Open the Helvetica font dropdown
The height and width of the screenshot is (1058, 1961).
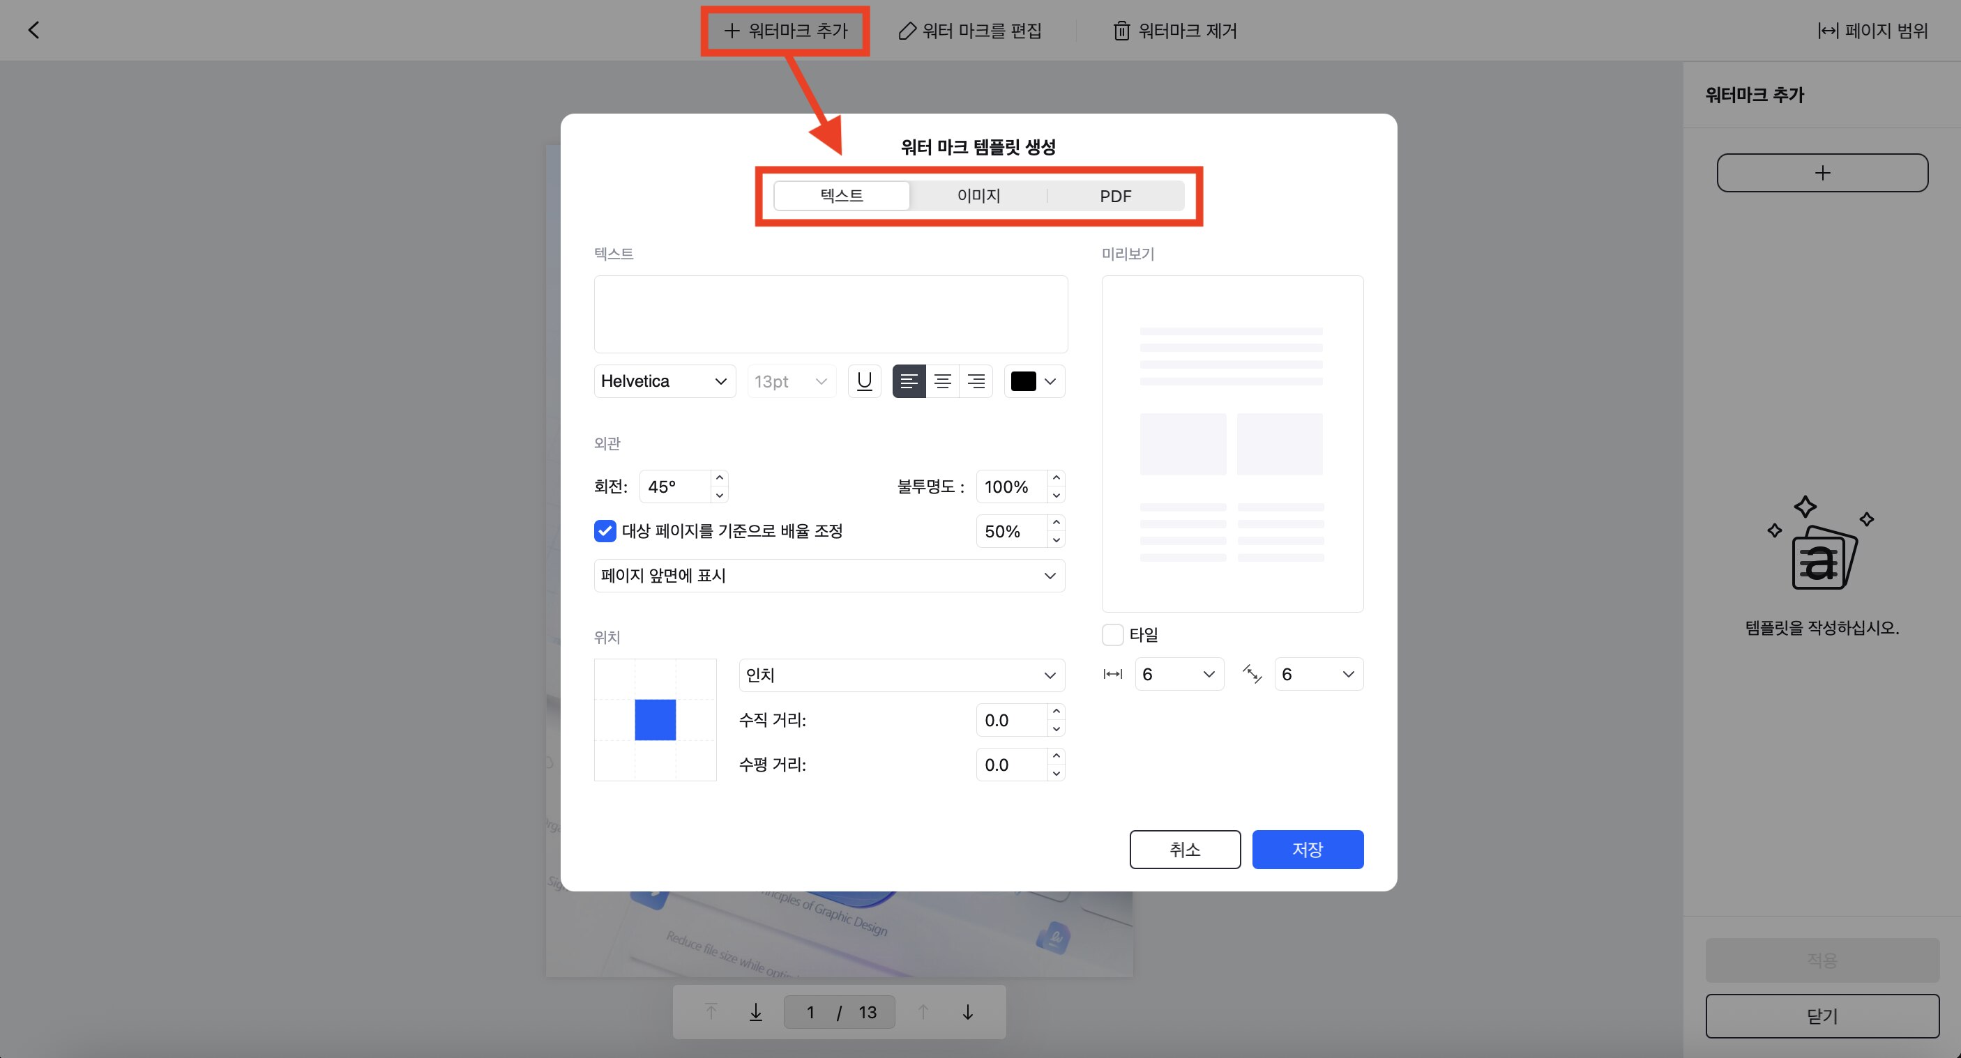click(664, 381)
